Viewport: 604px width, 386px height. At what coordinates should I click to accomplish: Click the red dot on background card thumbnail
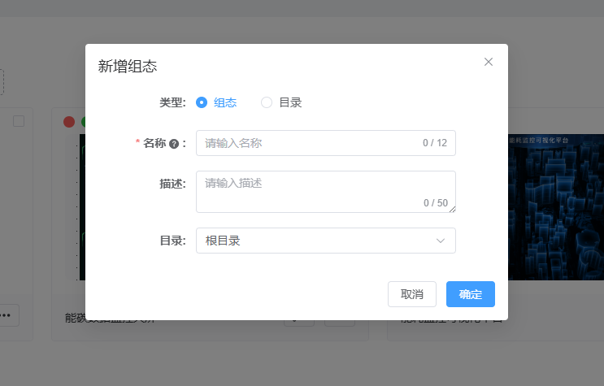tap(69, 122)
